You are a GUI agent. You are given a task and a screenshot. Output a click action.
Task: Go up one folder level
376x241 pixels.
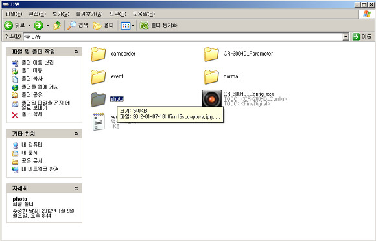(57, 25)
